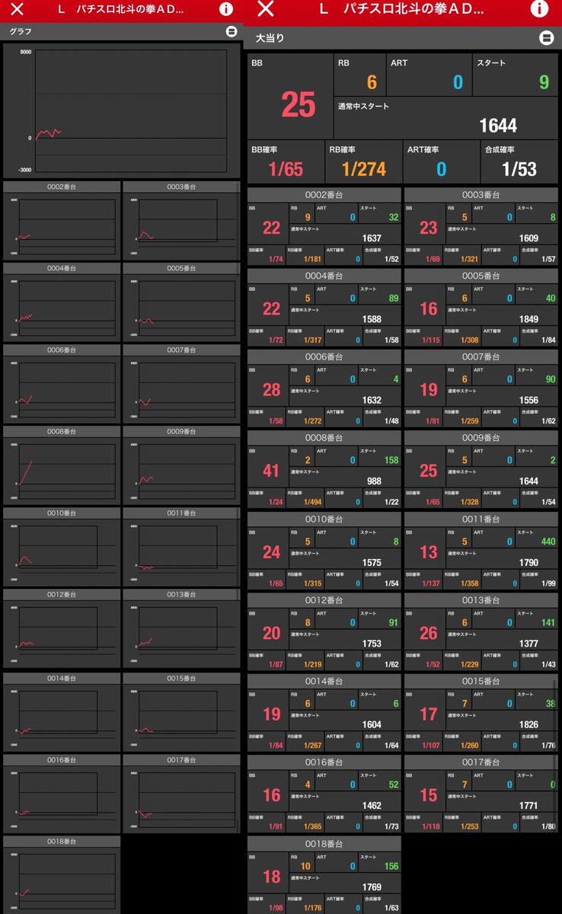This screenshot has width=562, height=914.
Task: Open 0002番台 graph thumbnail
Action: [62, 226]
